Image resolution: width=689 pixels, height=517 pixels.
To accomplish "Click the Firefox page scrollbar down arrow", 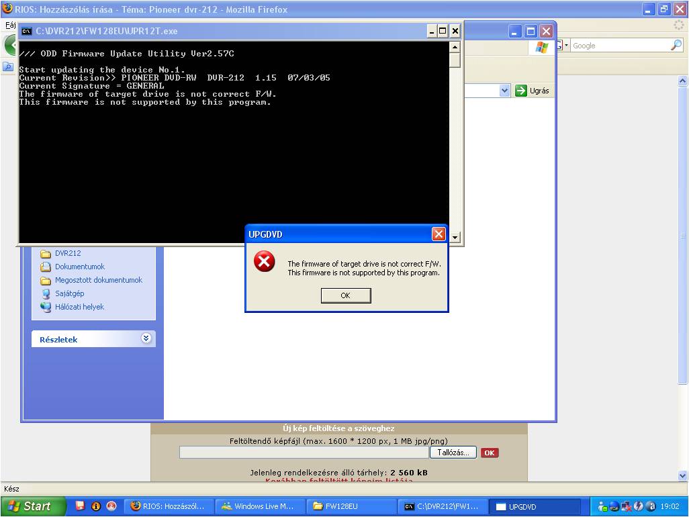I will point(682,475).
